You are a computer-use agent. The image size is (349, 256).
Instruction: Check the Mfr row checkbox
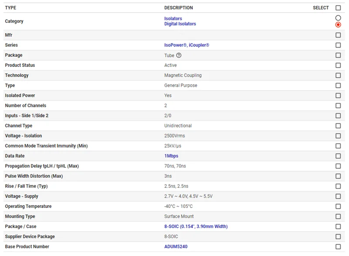338,35
